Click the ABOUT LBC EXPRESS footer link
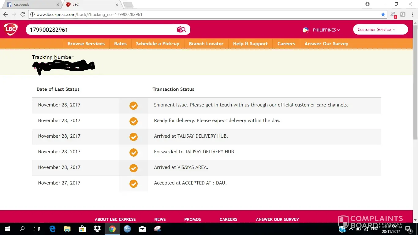This screenshot has width=418, height=235. (x=115, y=219)
